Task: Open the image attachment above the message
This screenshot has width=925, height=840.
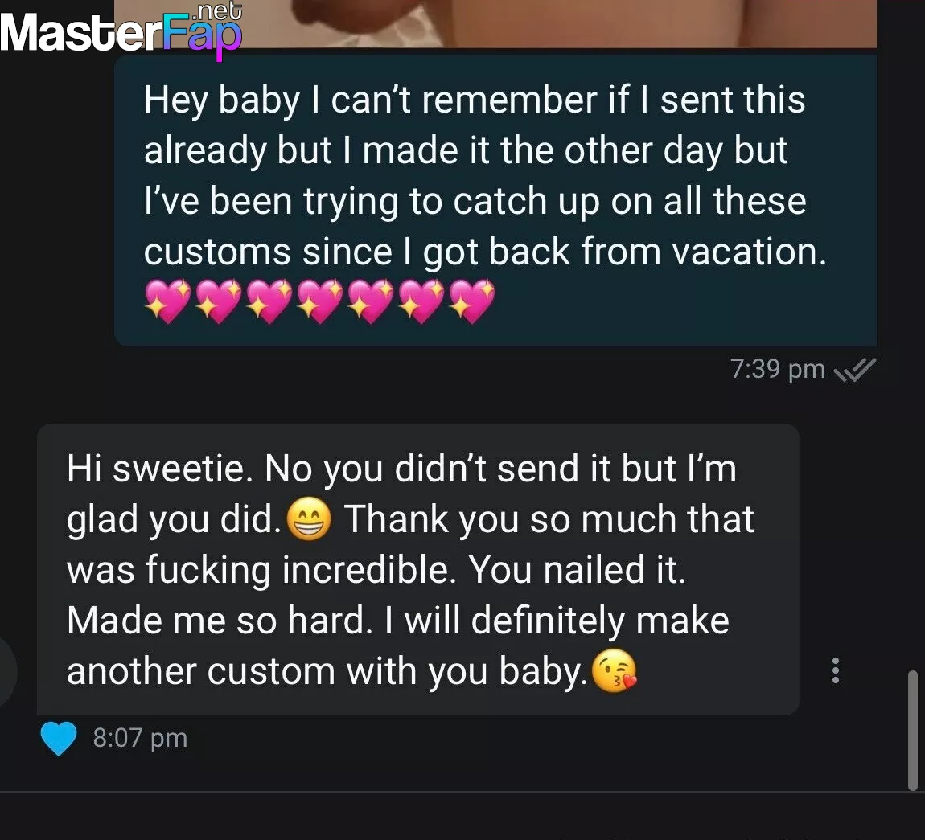Action: [x=495, y=23]
